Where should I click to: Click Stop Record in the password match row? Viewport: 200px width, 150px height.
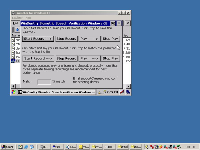tap(66, 58)
